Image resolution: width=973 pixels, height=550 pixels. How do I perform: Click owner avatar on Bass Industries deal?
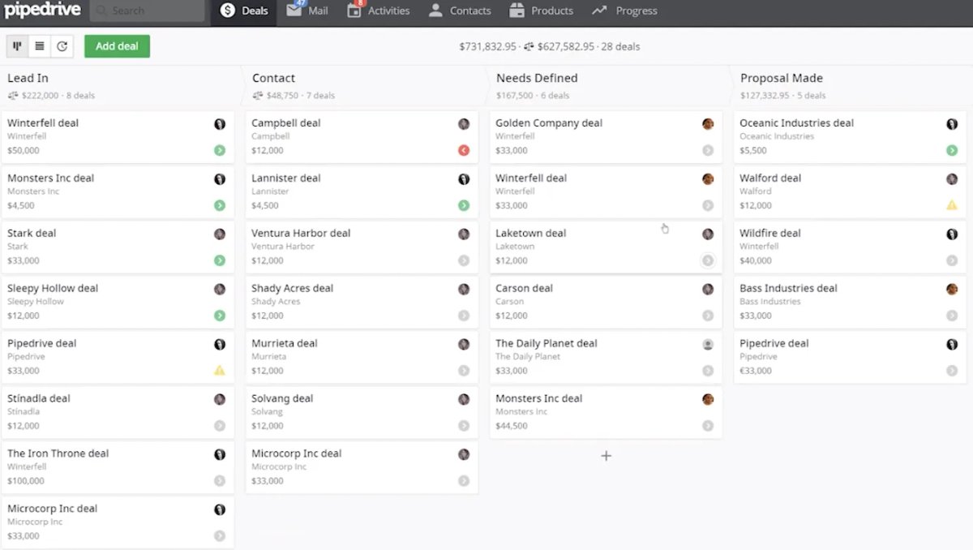click(952, 290)
